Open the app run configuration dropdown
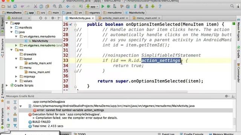Screen dimensions: 241x135 coord(92,6)
